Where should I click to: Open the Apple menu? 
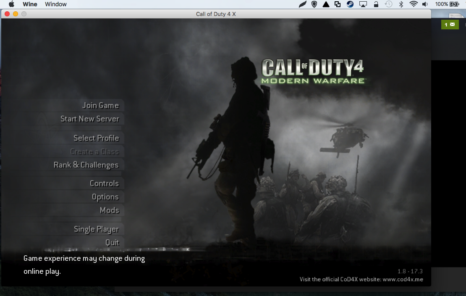pos(12,4)
